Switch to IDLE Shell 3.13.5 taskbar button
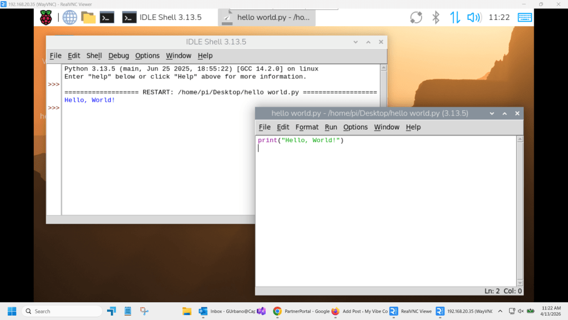 [x=162, y=17]
